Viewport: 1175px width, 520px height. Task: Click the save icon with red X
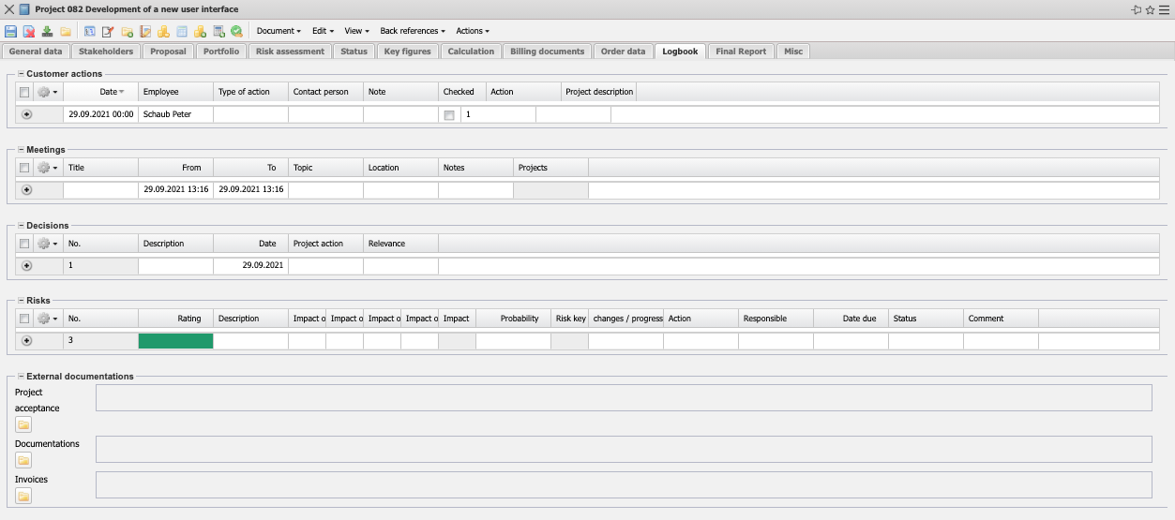[28, 31]
